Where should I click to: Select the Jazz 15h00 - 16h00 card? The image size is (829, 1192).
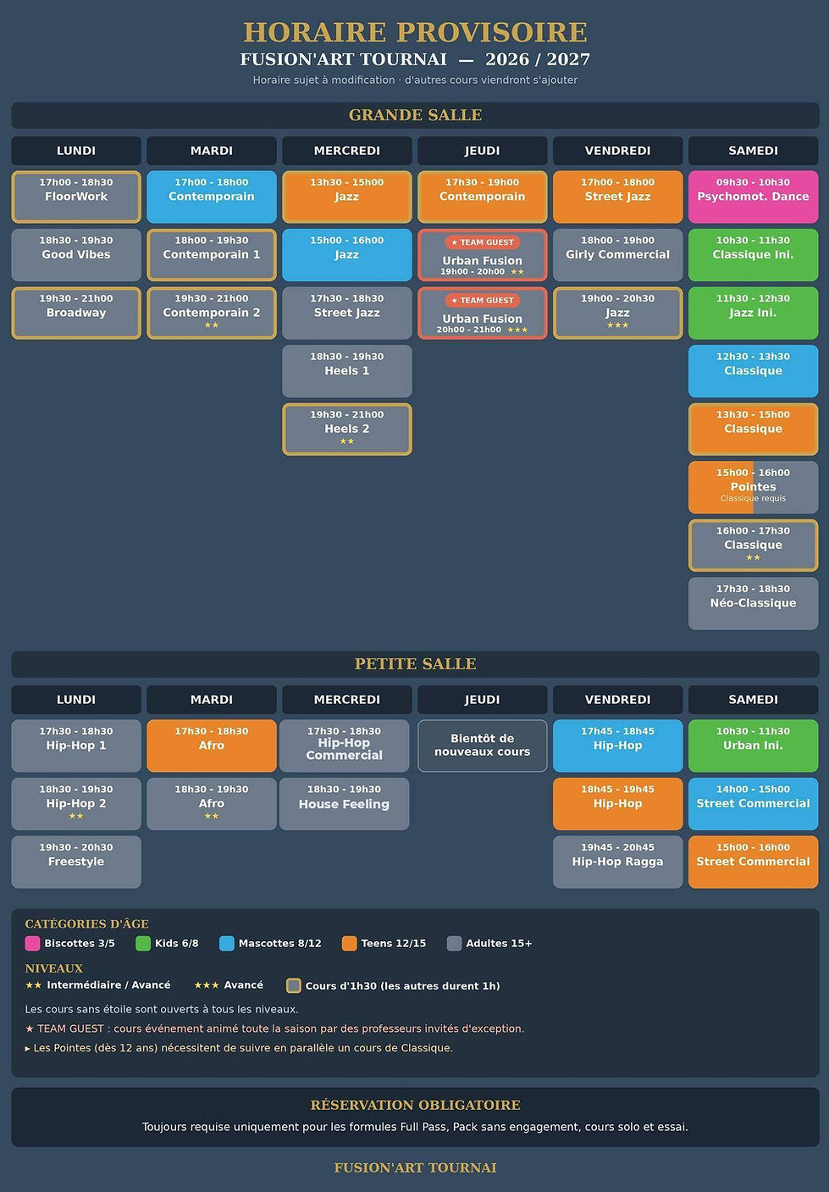[347, 255]
